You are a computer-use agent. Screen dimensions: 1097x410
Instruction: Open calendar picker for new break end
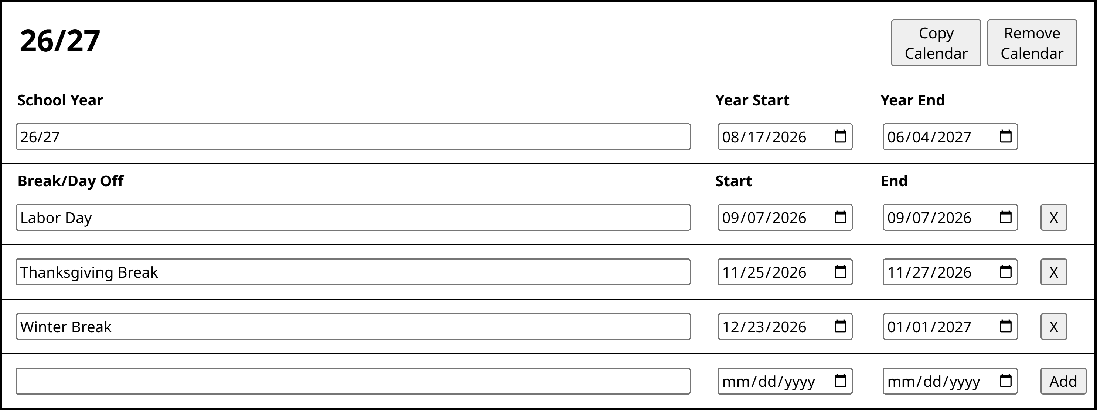click(1005, 381)
